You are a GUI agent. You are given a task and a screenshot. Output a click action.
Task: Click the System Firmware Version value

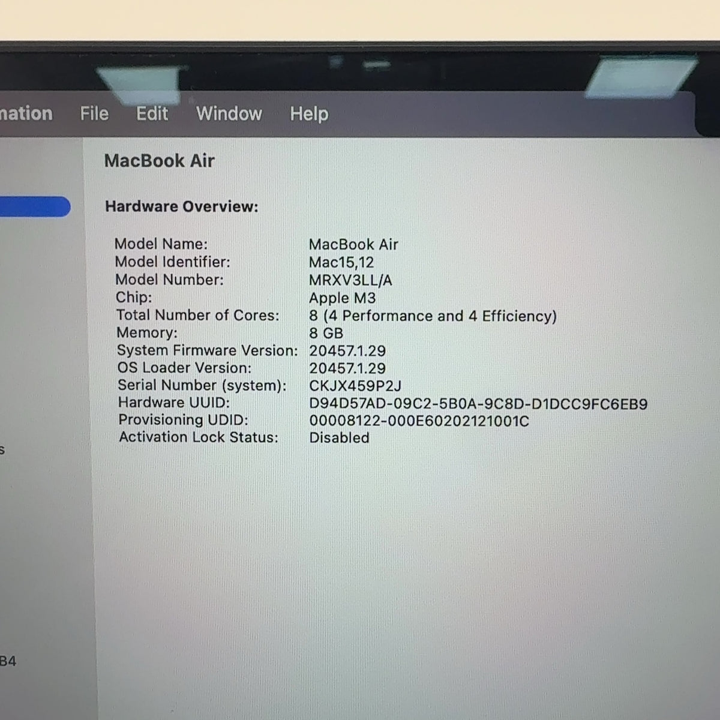pos(347,351)
